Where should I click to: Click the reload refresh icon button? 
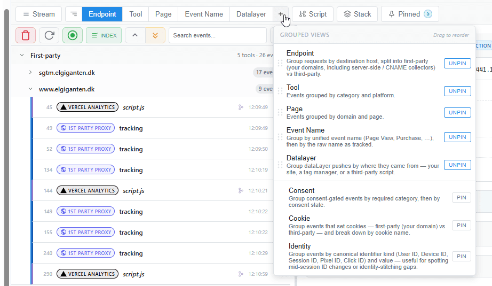(x=49, y=35)
